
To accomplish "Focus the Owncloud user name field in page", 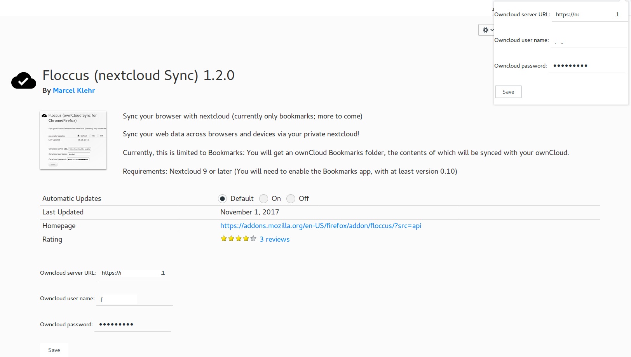I will [x=135, y=299].
